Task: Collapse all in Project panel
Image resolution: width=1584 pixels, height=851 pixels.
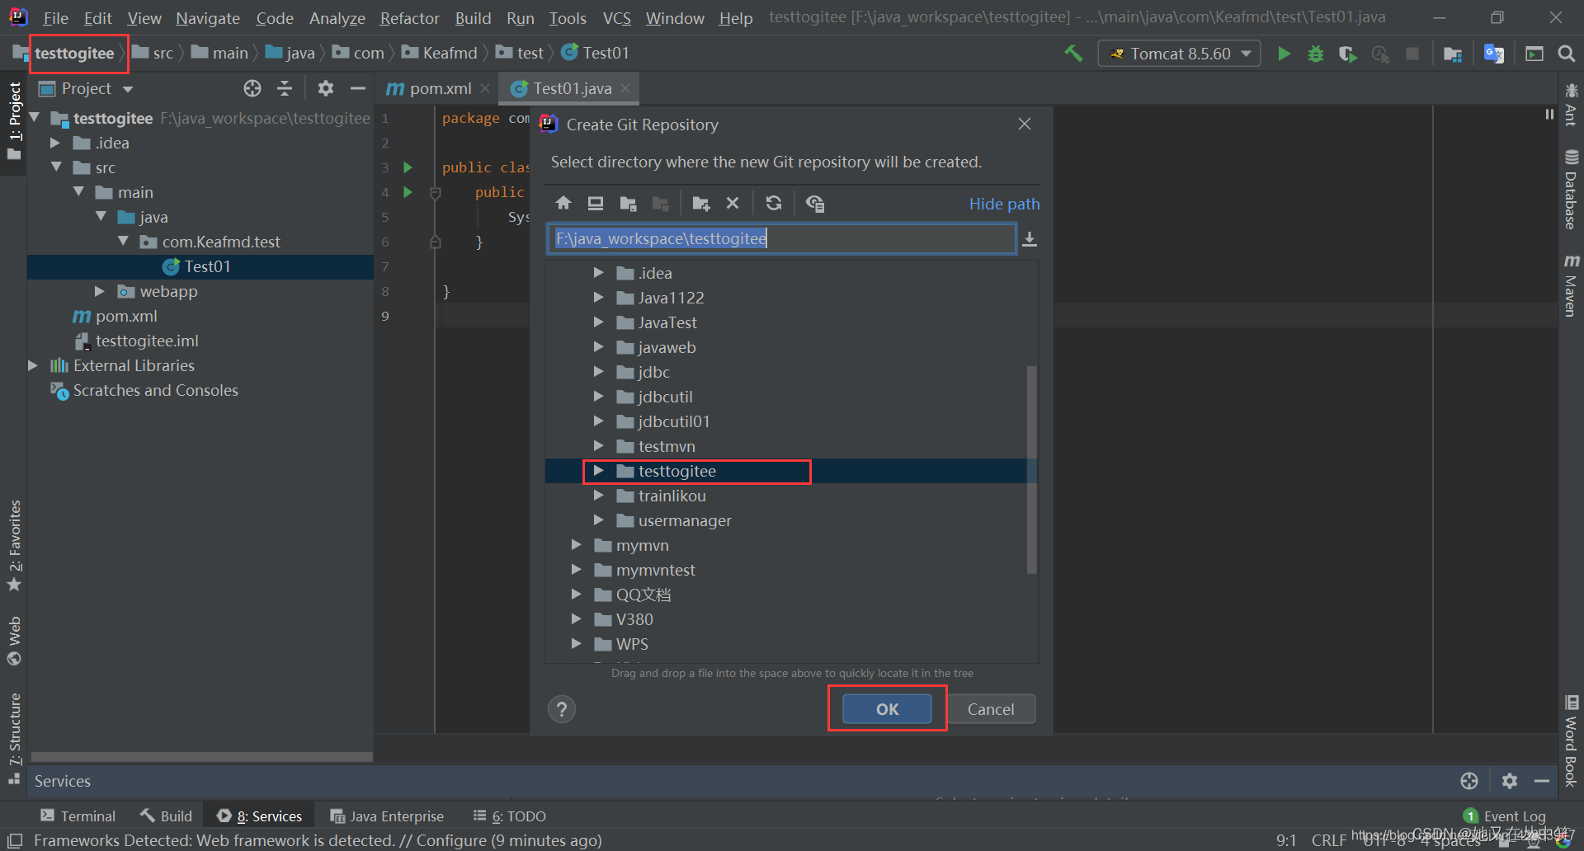Action: coord(285,88)
